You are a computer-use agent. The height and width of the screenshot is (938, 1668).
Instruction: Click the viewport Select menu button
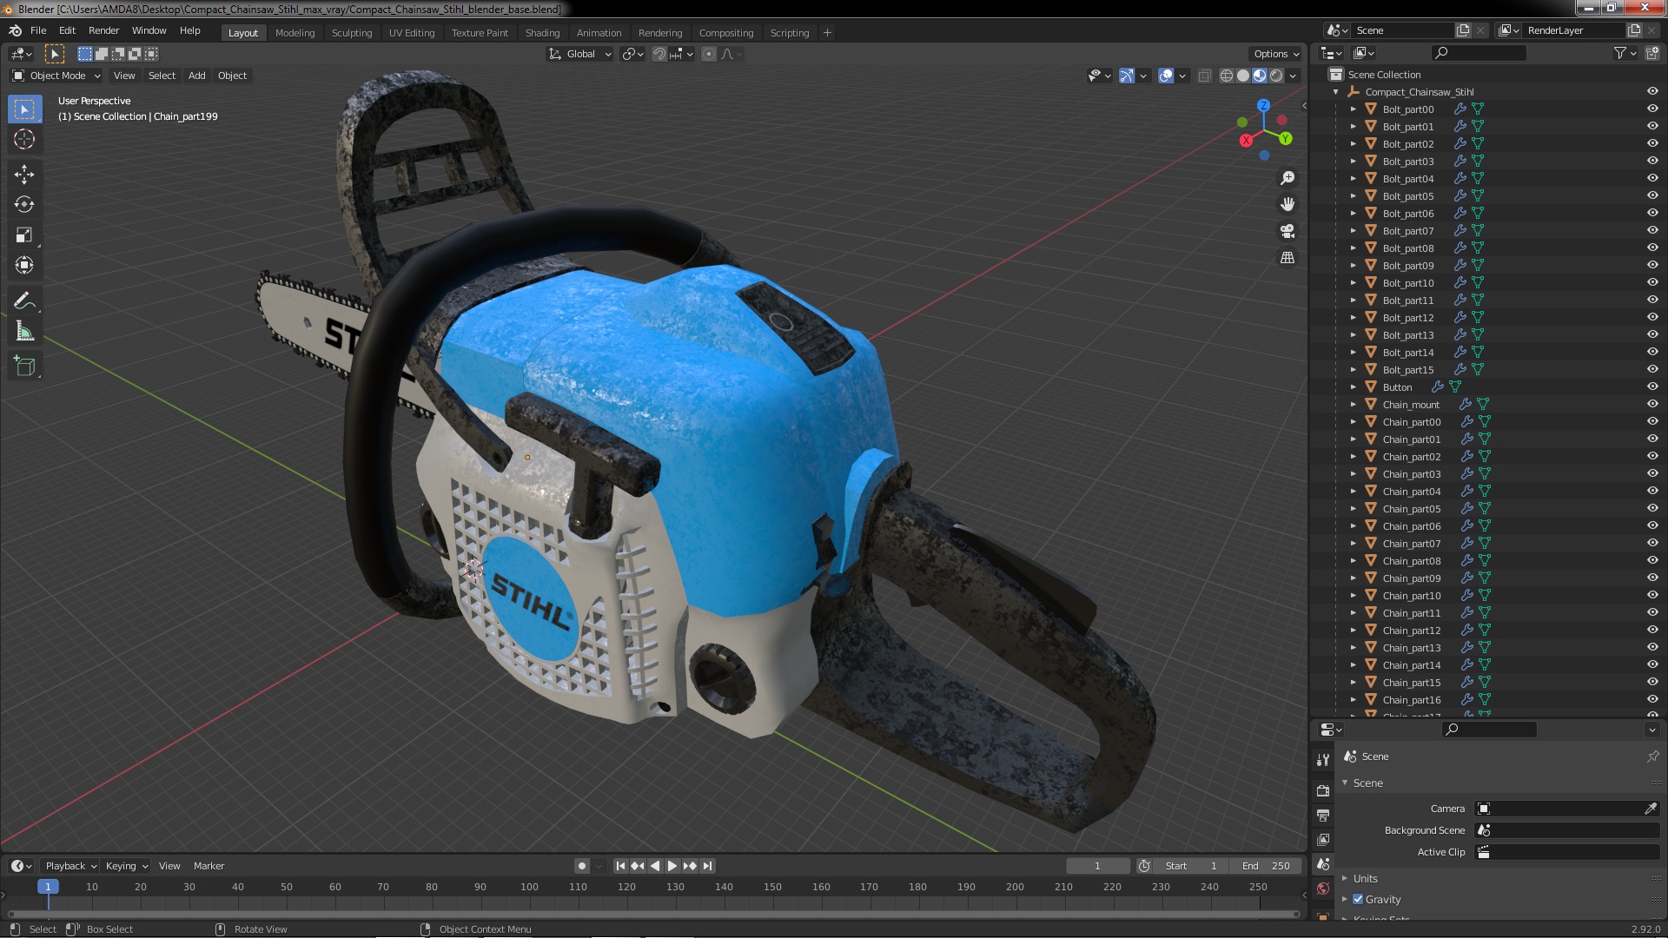coord(162,76)
